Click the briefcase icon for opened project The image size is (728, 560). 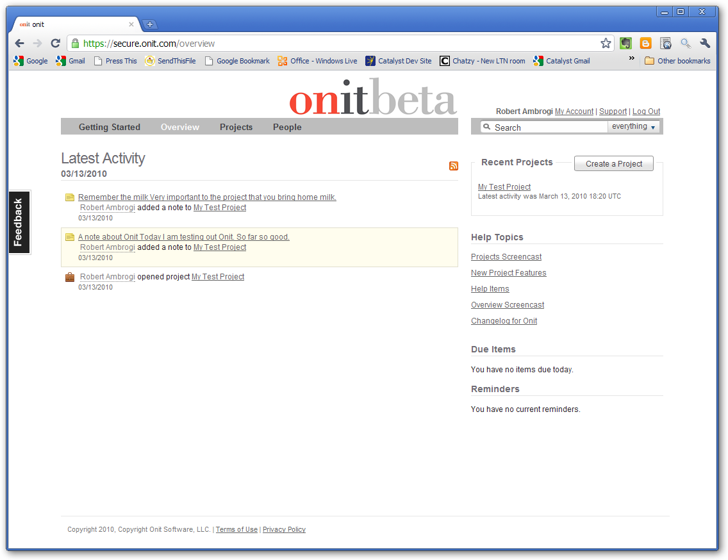click(70, 277)
